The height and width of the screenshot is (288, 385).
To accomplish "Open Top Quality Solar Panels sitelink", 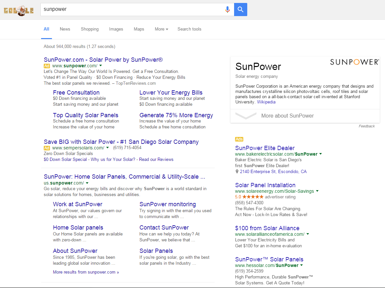I will (85, 115).
